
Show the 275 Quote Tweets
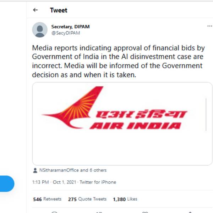pyautogui.click(x=87, y=199)
